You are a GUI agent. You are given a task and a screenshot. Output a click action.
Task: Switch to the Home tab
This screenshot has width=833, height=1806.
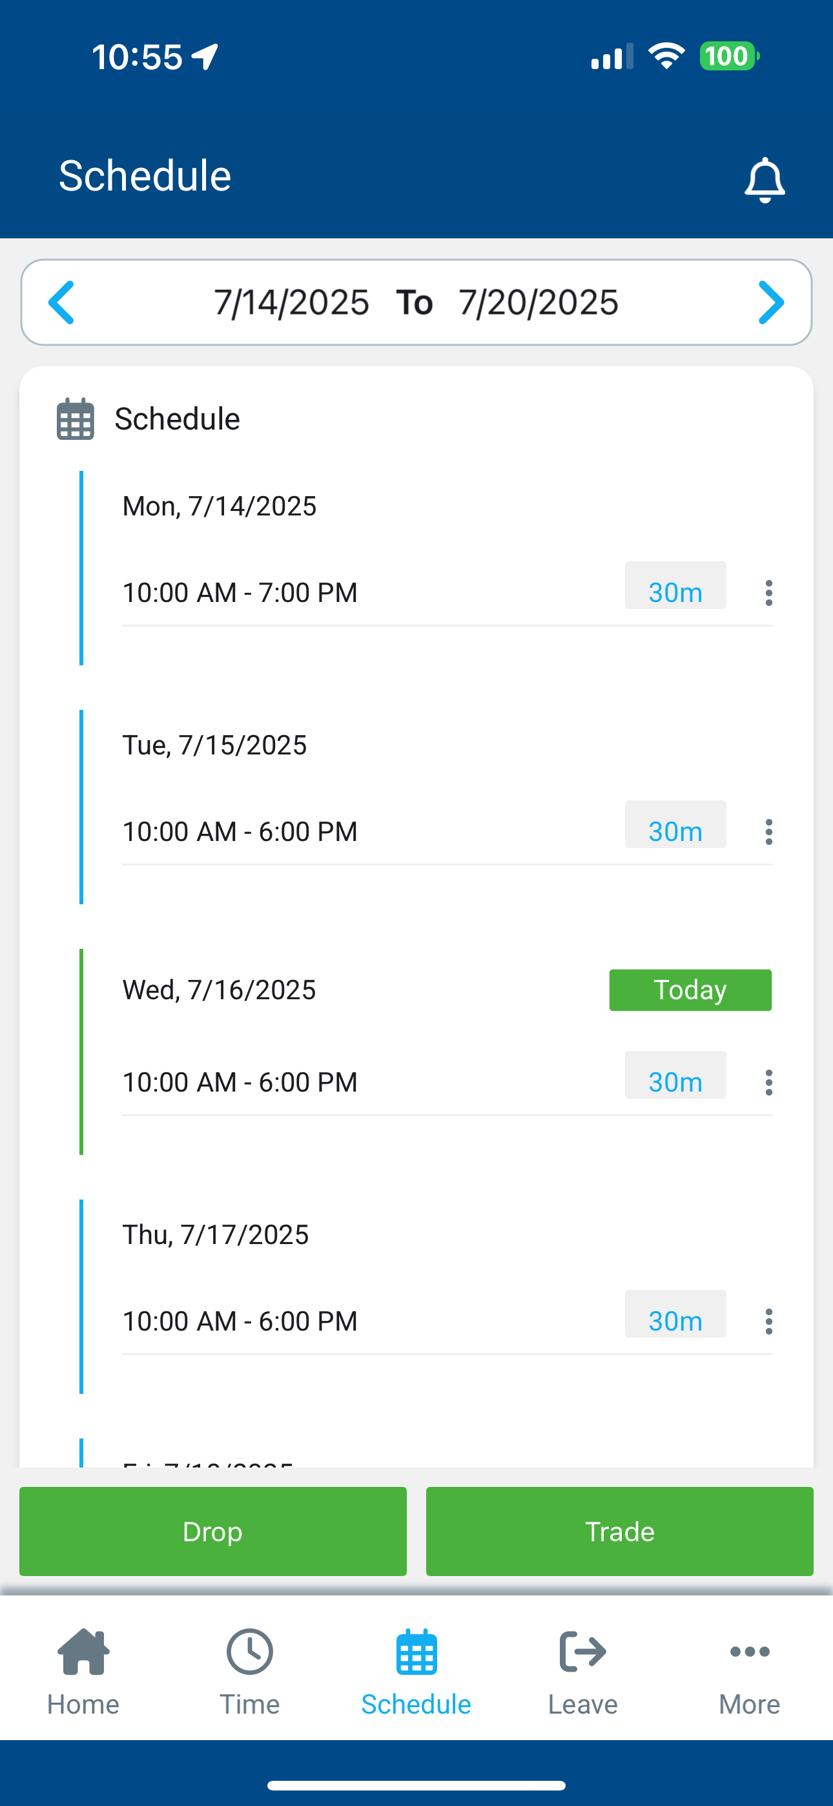click(83, 1672)
